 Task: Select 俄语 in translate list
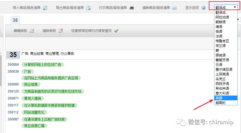pyautogui.click(x=226, y=32)
